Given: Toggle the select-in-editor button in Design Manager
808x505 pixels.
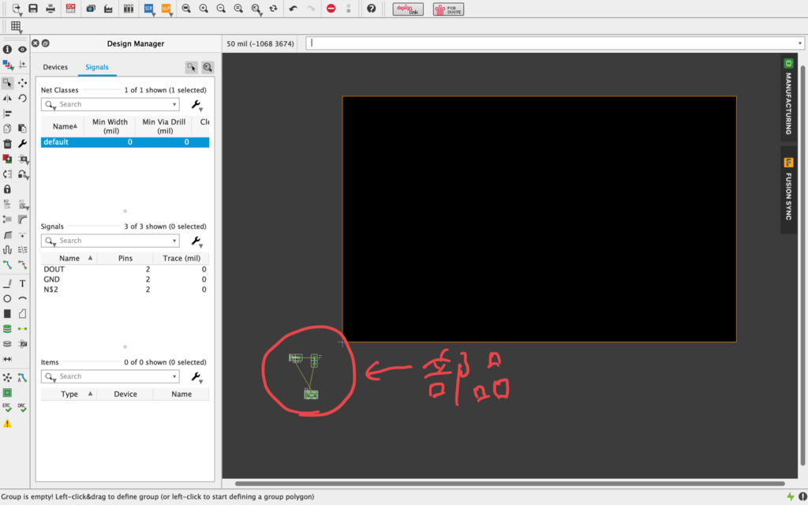Looking at the screenshot, I should pyautogui.click(x=192, y=67).
